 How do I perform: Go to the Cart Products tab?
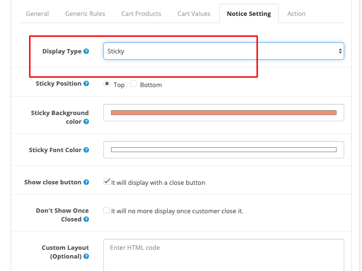click(141, 13)
